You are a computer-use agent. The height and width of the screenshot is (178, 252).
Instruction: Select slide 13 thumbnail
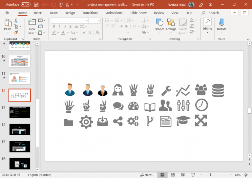coord(20,112)
